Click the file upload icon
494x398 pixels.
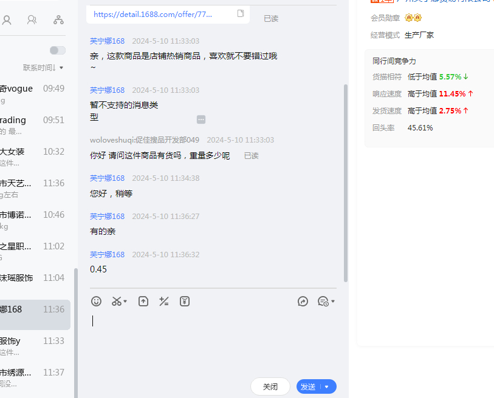(x=143, y=301)
